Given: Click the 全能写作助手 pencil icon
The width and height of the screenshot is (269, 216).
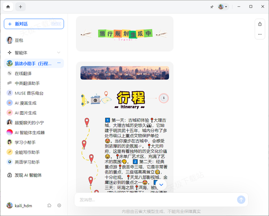Looking at the screenshot, I should pos(9,152).
